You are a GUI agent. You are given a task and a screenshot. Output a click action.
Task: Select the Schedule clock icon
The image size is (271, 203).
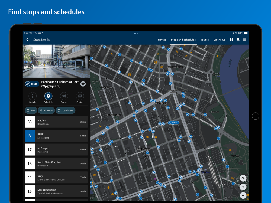pos(48,96)
